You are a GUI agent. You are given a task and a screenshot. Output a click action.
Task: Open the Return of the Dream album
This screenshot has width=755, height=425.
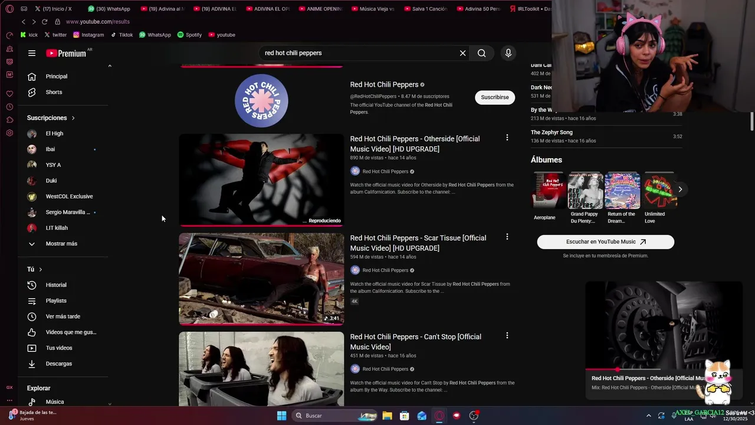(x=622, y=199)
